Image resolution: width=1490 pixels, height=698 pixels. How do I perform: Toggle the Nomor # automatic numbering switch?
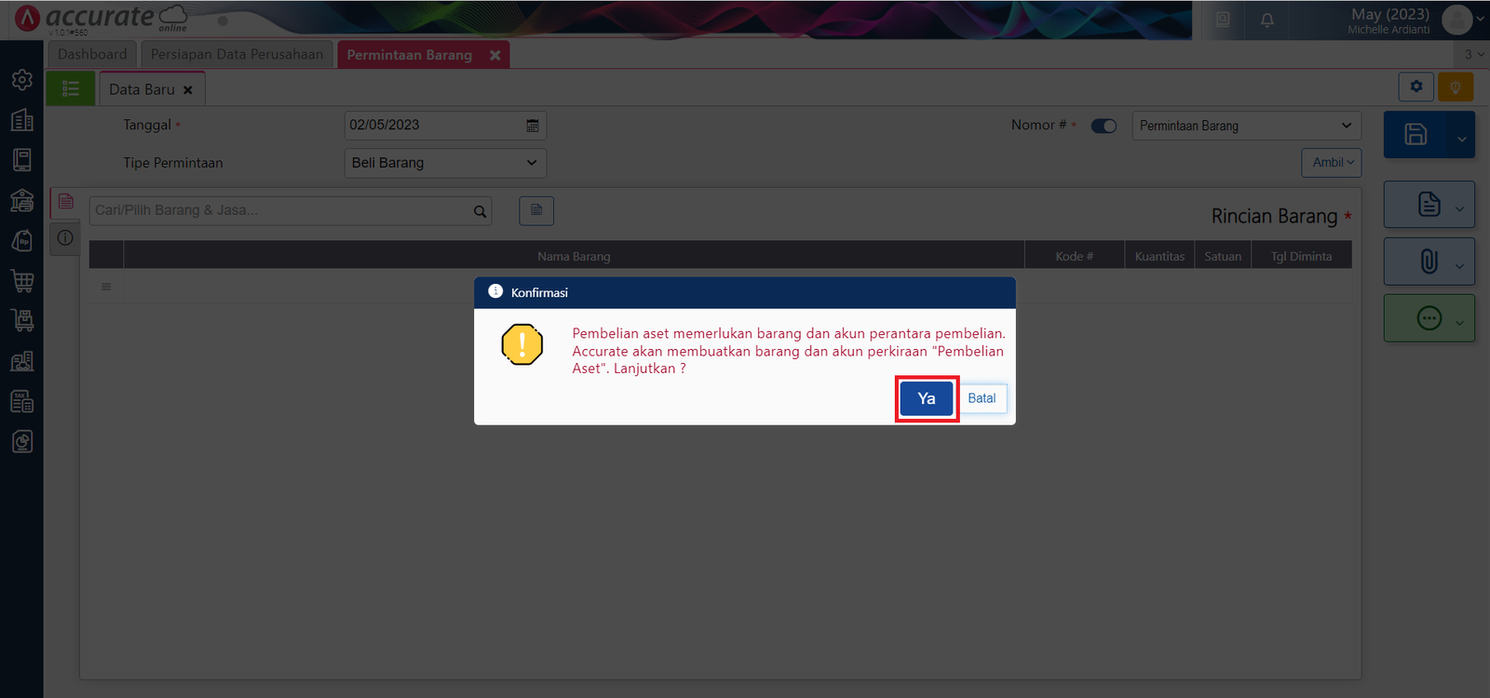(1104, 126)
